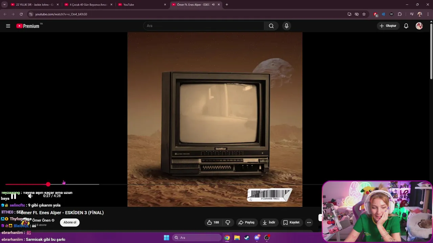
Task: Open Steam from the taskbar
Action: click(x=247, y=238)
